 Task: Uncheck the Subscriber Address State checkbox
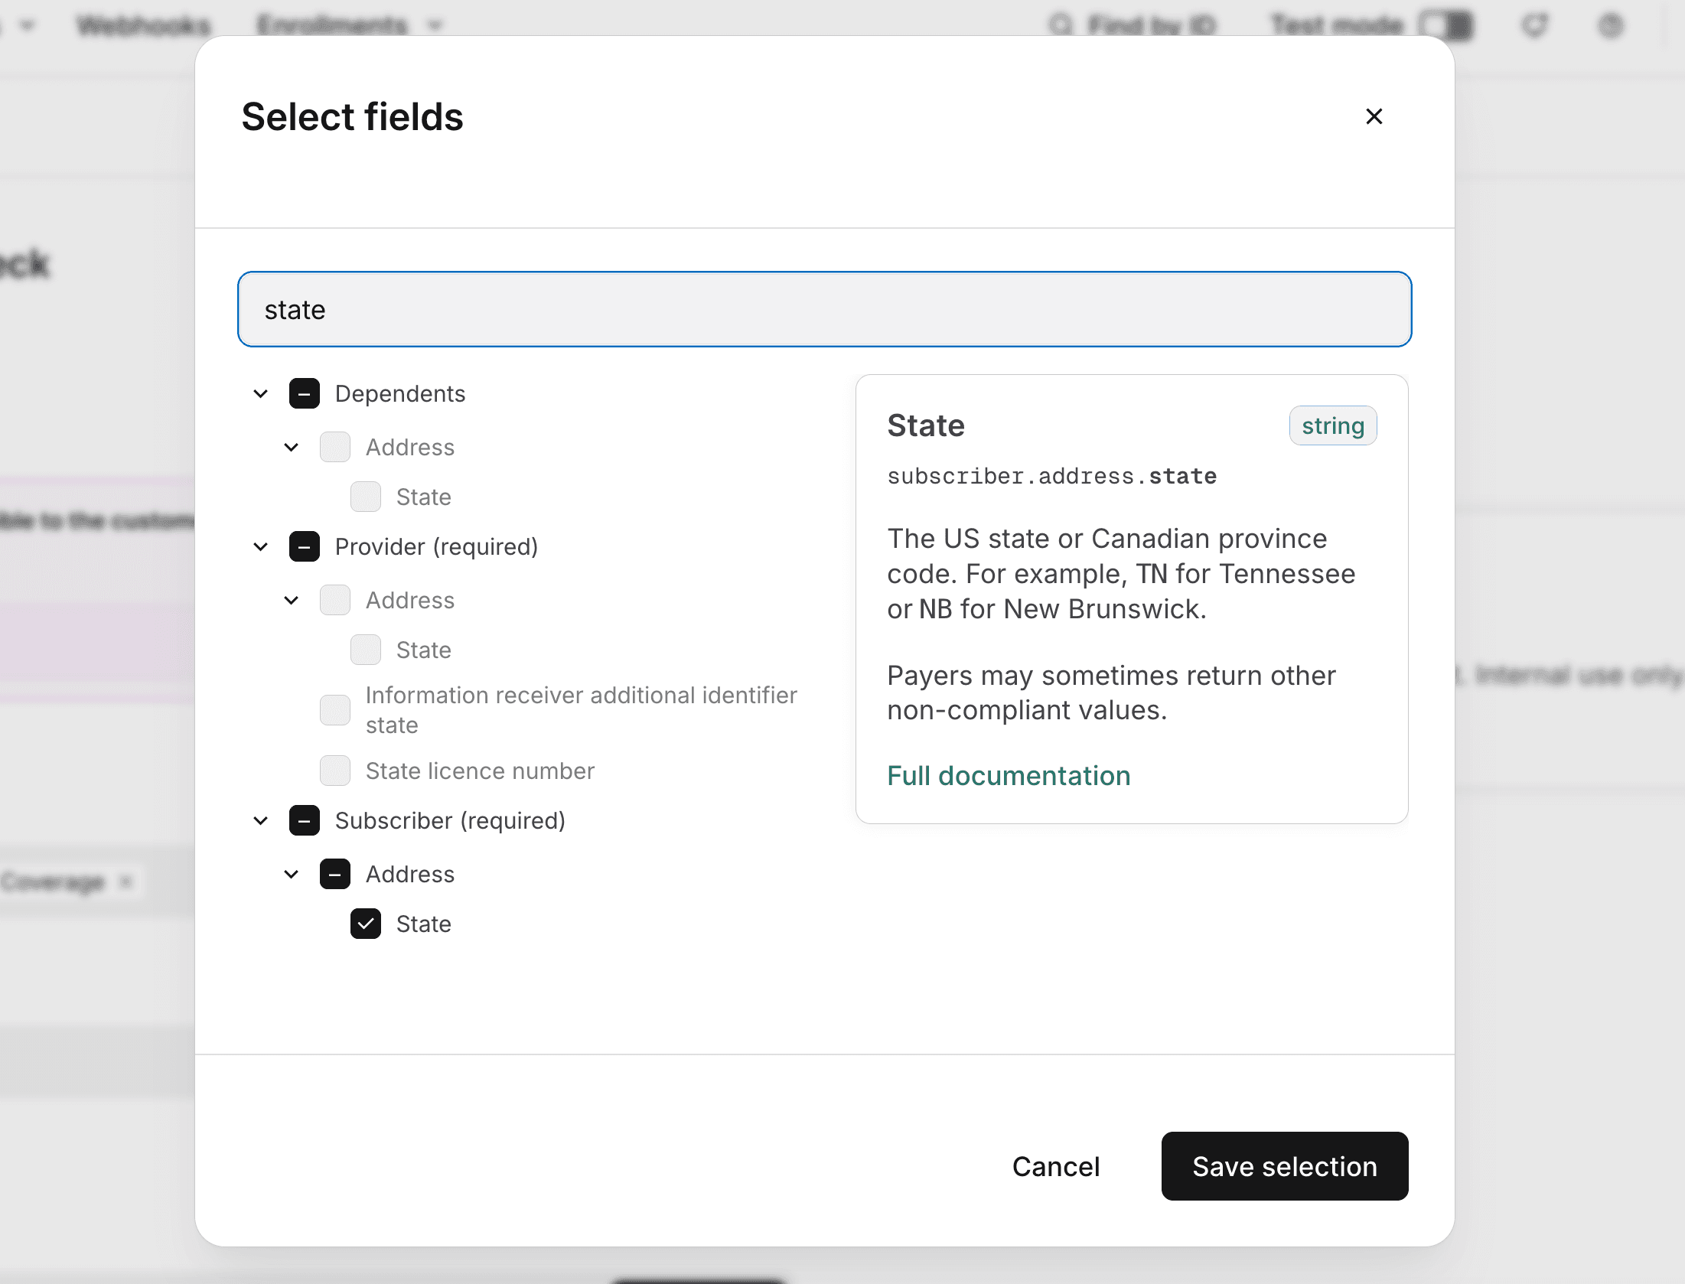pos(366,924)
